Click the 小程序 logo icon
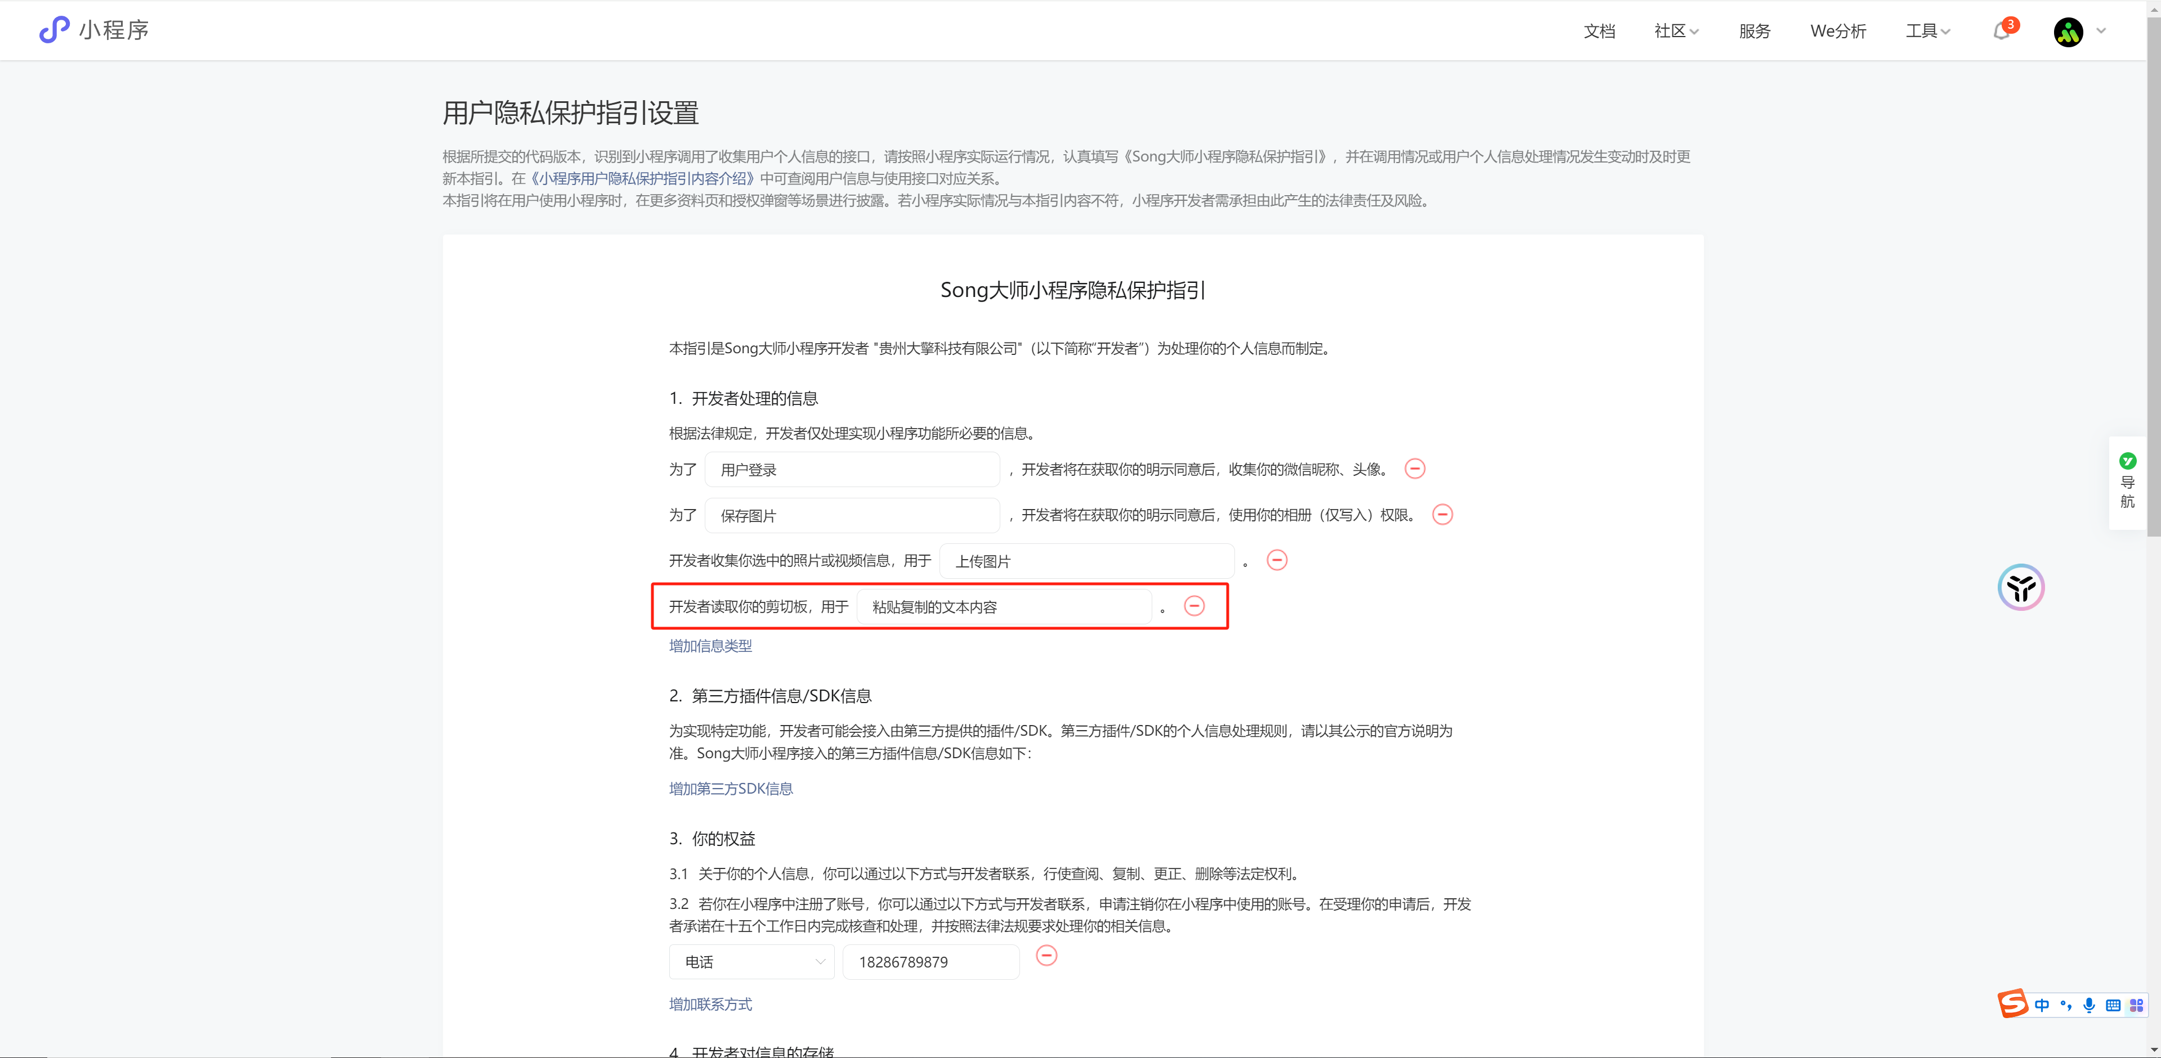Screen dimensions: 2161x1058 tap(55, 30)
